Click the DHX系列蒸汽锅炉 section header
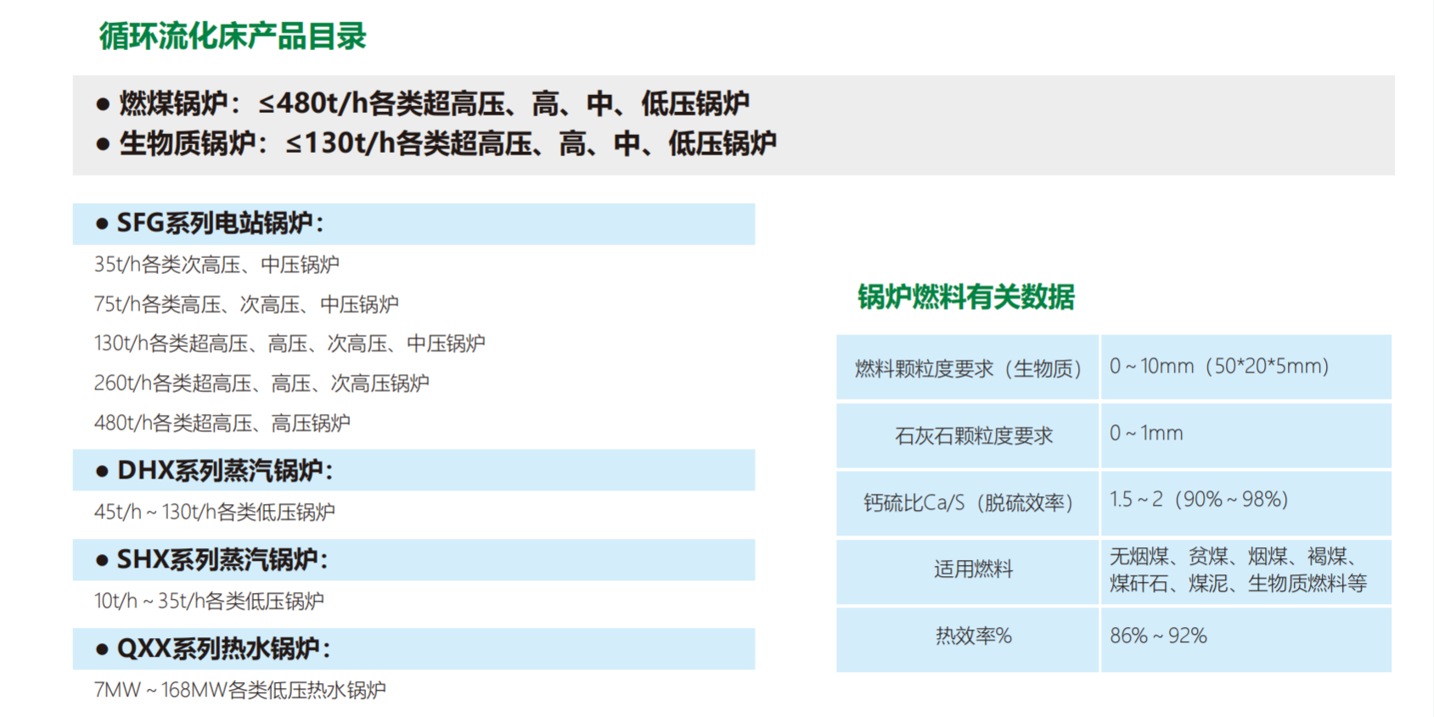Image resolution: width=1434 pixels, height=717 pixels. click(x=224, y=471)
